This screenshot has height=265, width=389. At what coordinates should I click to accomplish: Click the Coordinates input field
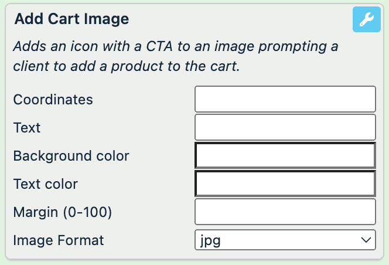[285, 99]
